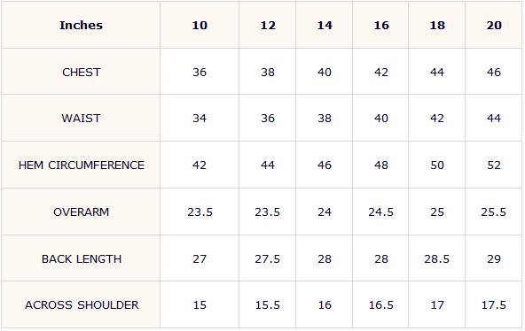Select hem circumference value 42

[200, 165]
